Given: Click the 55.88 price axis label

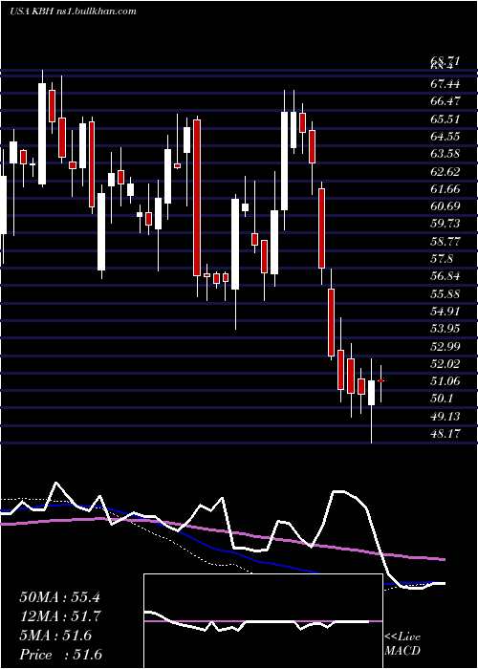Looking at the screenshot, I should tap(445, 294).
